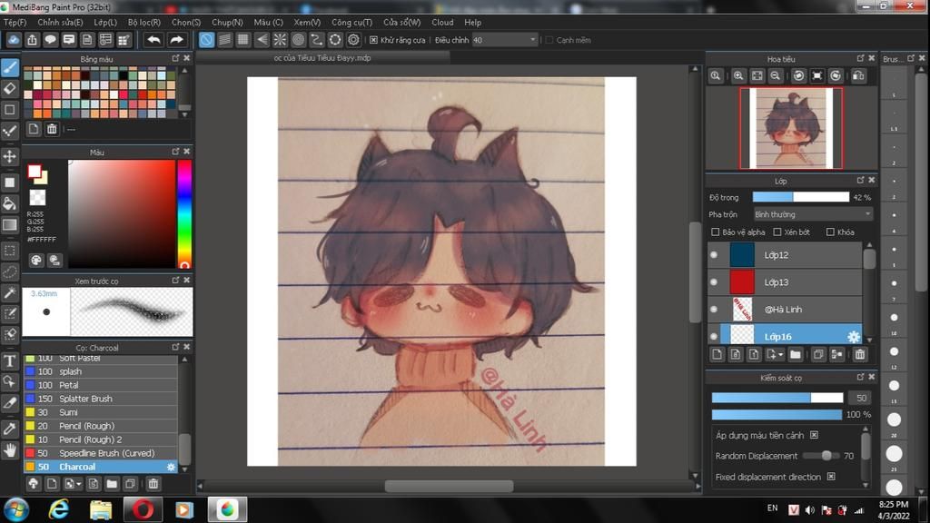Toggle Fixed displacement direction checkbox

coord(831,477)
